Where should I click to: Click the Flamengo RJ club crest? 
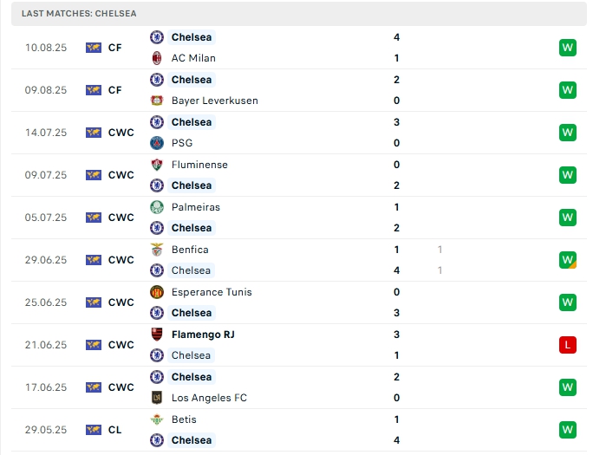[x=157, y=335]
